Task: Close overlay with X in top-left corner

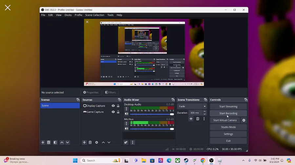Action: click(x=8, y=8)
